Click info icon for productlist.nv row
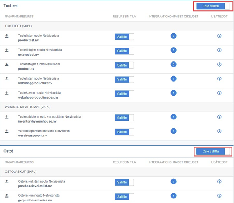The height and width of the screenshot is (203, 234). [219, 36]
